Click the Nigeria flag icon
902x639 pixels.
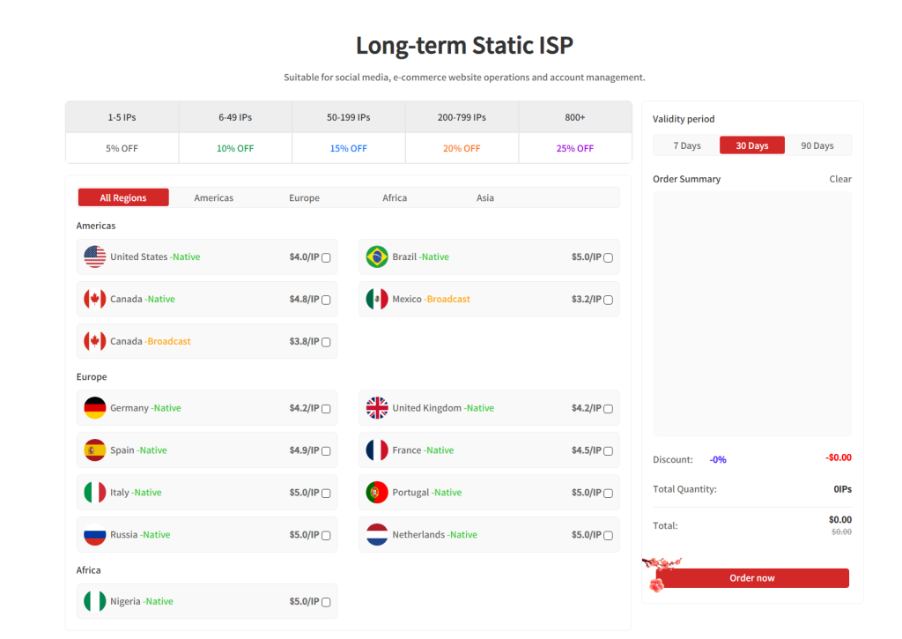[94, 602]
